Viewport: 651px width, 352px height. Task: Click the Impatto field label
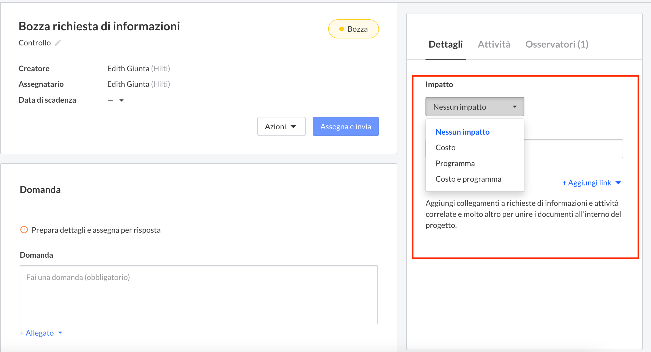pos(439,84)
